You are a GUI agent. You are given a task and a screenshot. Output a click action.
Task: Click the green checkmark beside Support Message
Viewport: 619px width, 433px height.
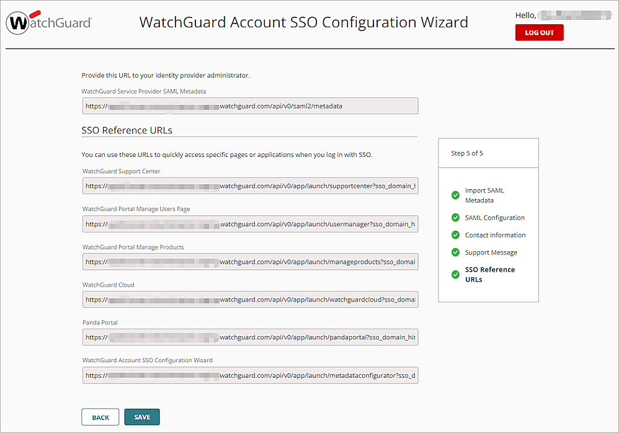pos(455,252)
